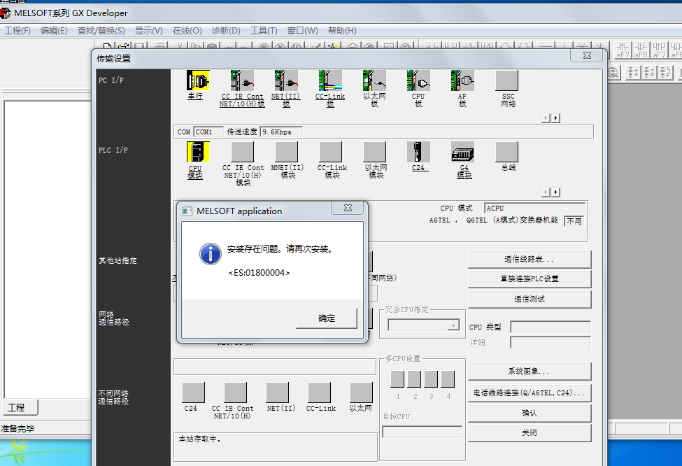Choose the G4模块 icon in PLC I/F

pyautogui.click(x=462, y=152)
